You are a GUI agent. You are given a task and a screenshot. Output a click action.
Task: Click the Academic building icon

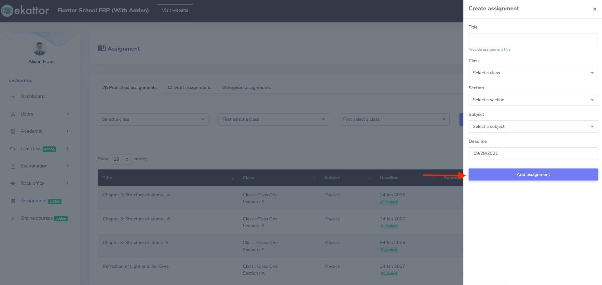pyautogui.click(x=13, y=131)
